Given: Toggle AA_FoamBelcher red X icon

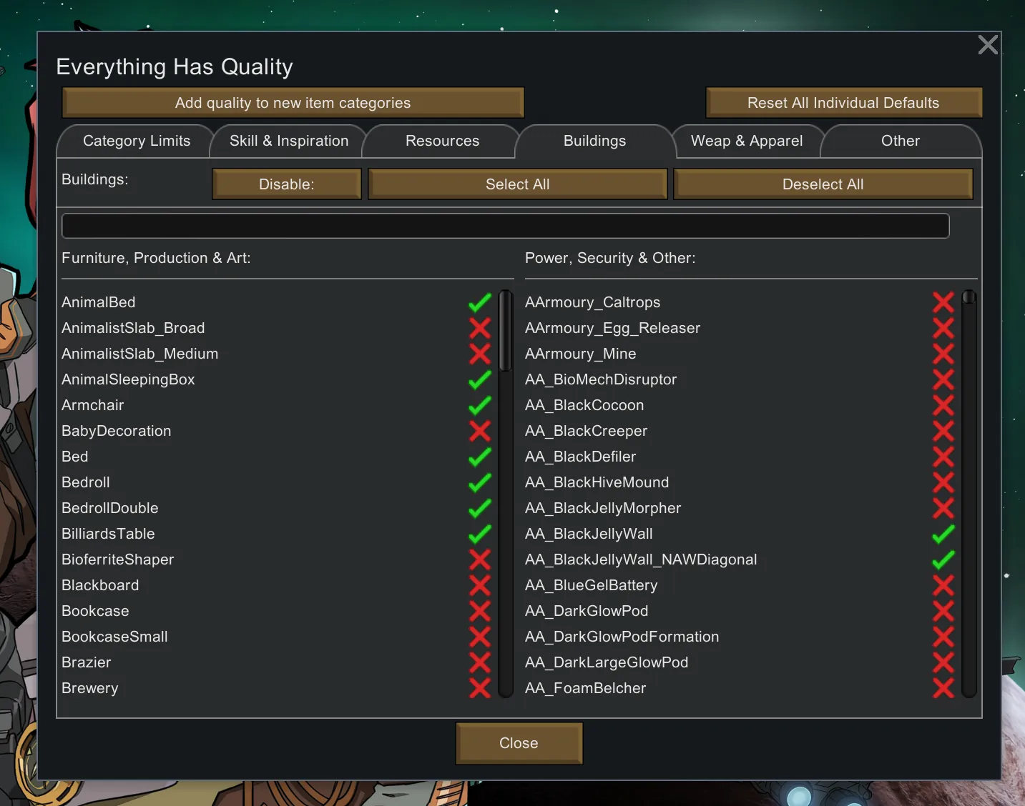Looking at the screenshot, I should pos(943,688).
